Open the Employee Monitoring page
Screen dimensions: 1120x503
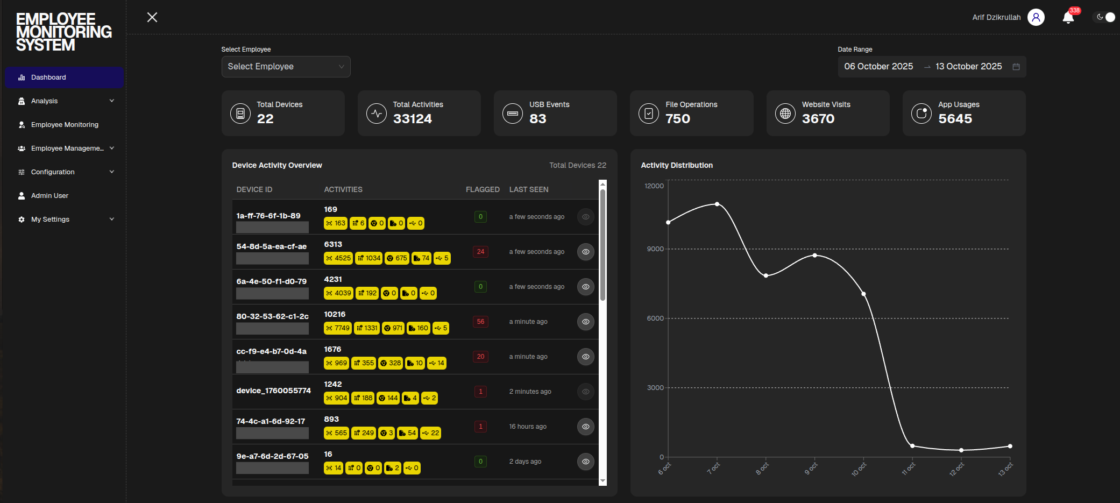tap(64, 124)
